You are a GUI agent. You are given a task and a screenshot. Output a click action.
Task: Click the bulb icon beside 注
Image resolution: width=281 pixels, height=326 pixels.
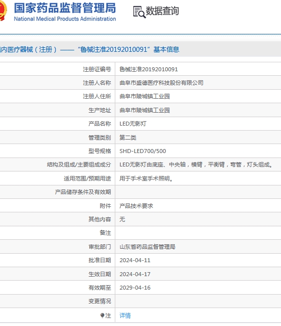pos(102,316)
